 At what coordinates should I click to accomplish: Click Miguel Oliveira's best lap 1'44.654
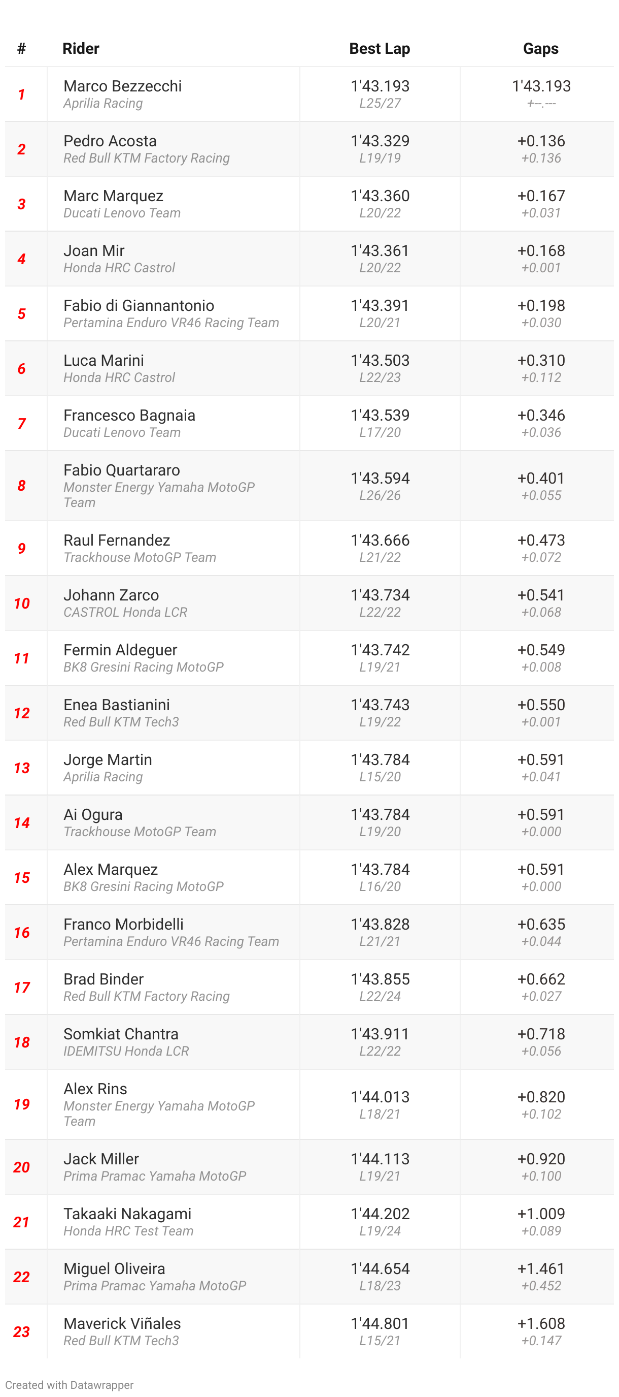[380, 1269]
